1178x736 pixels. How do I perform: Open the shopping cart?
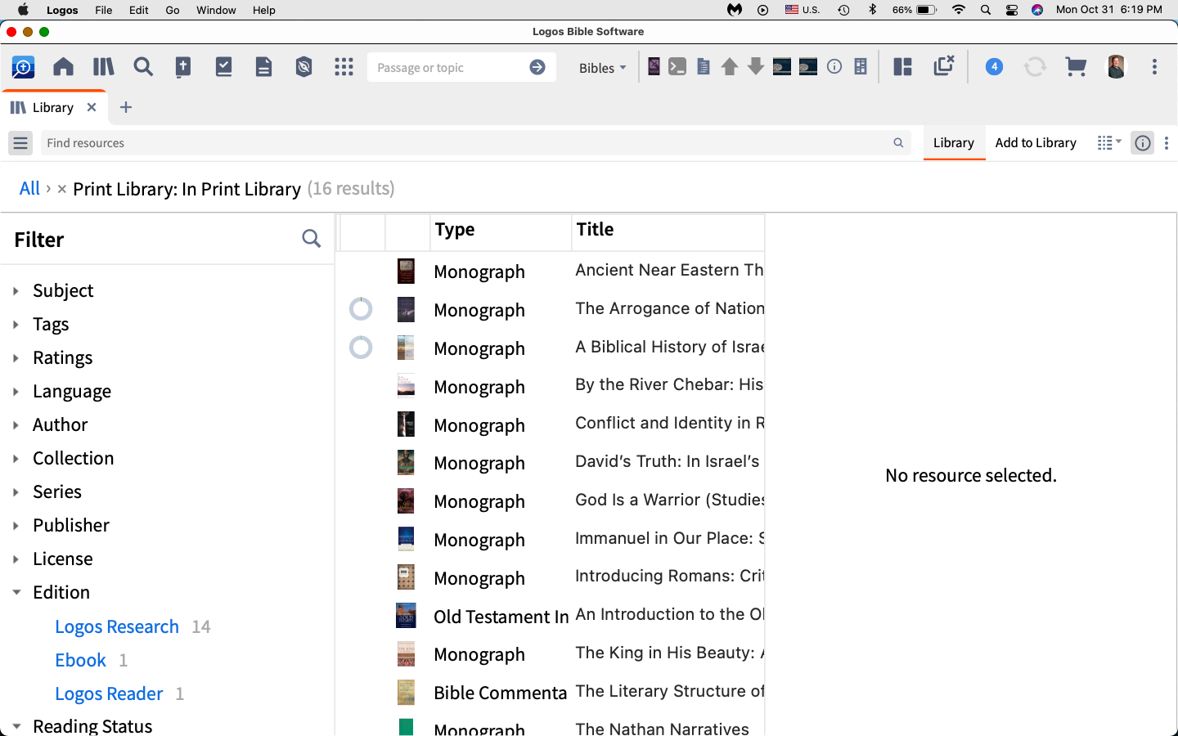click(x=1076, y=67)
